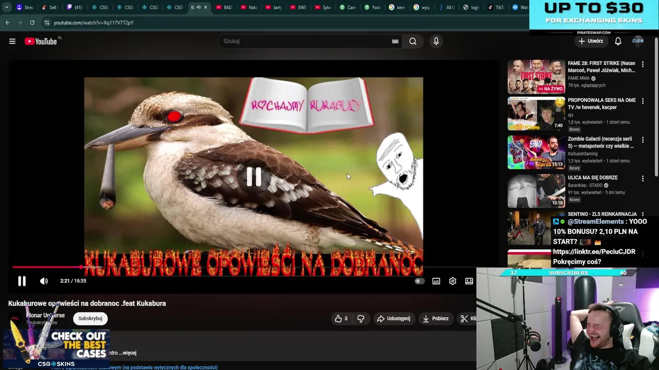Mute the audio on the playing tab
Viewport: 659px width, 370px height.
pyautogui.click(x=199, y=7)
